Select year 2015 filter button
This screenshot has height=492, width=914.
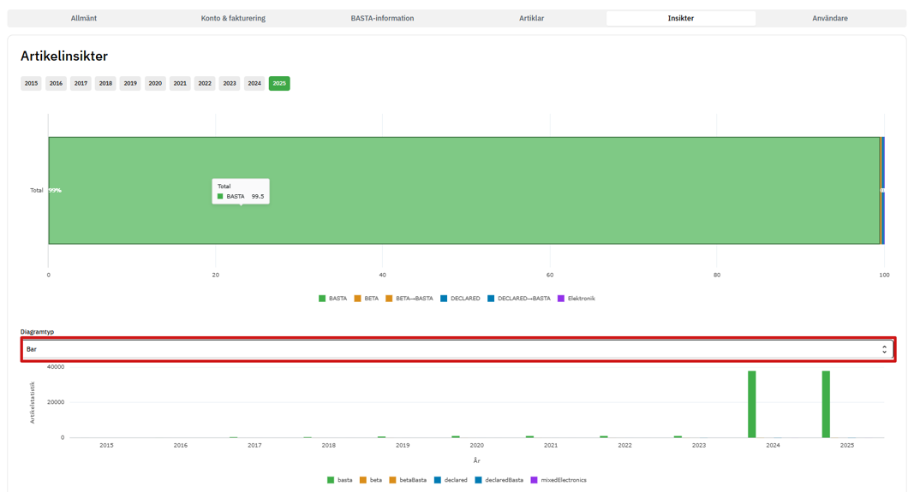(x=31, y=83)
